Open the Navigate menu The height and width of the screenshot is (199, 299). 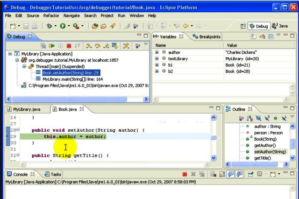(71, 15)
